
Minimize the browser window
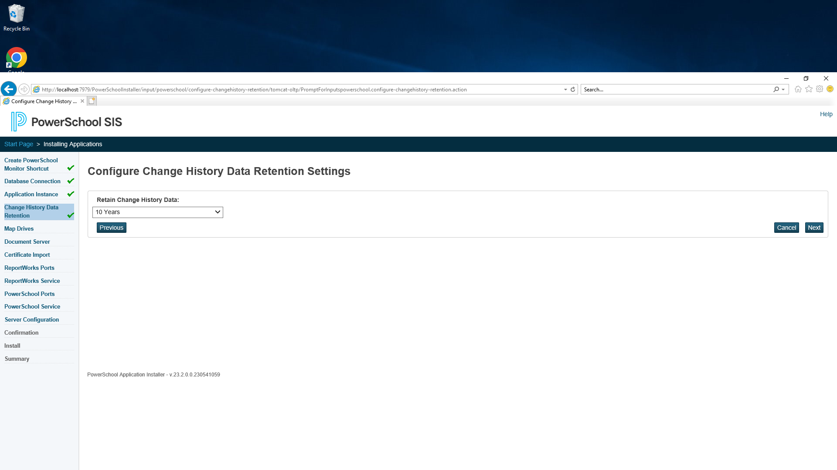tap(786, 78)
